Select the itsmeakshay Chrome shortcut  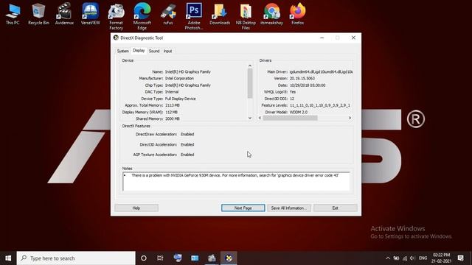click(271, 14)
